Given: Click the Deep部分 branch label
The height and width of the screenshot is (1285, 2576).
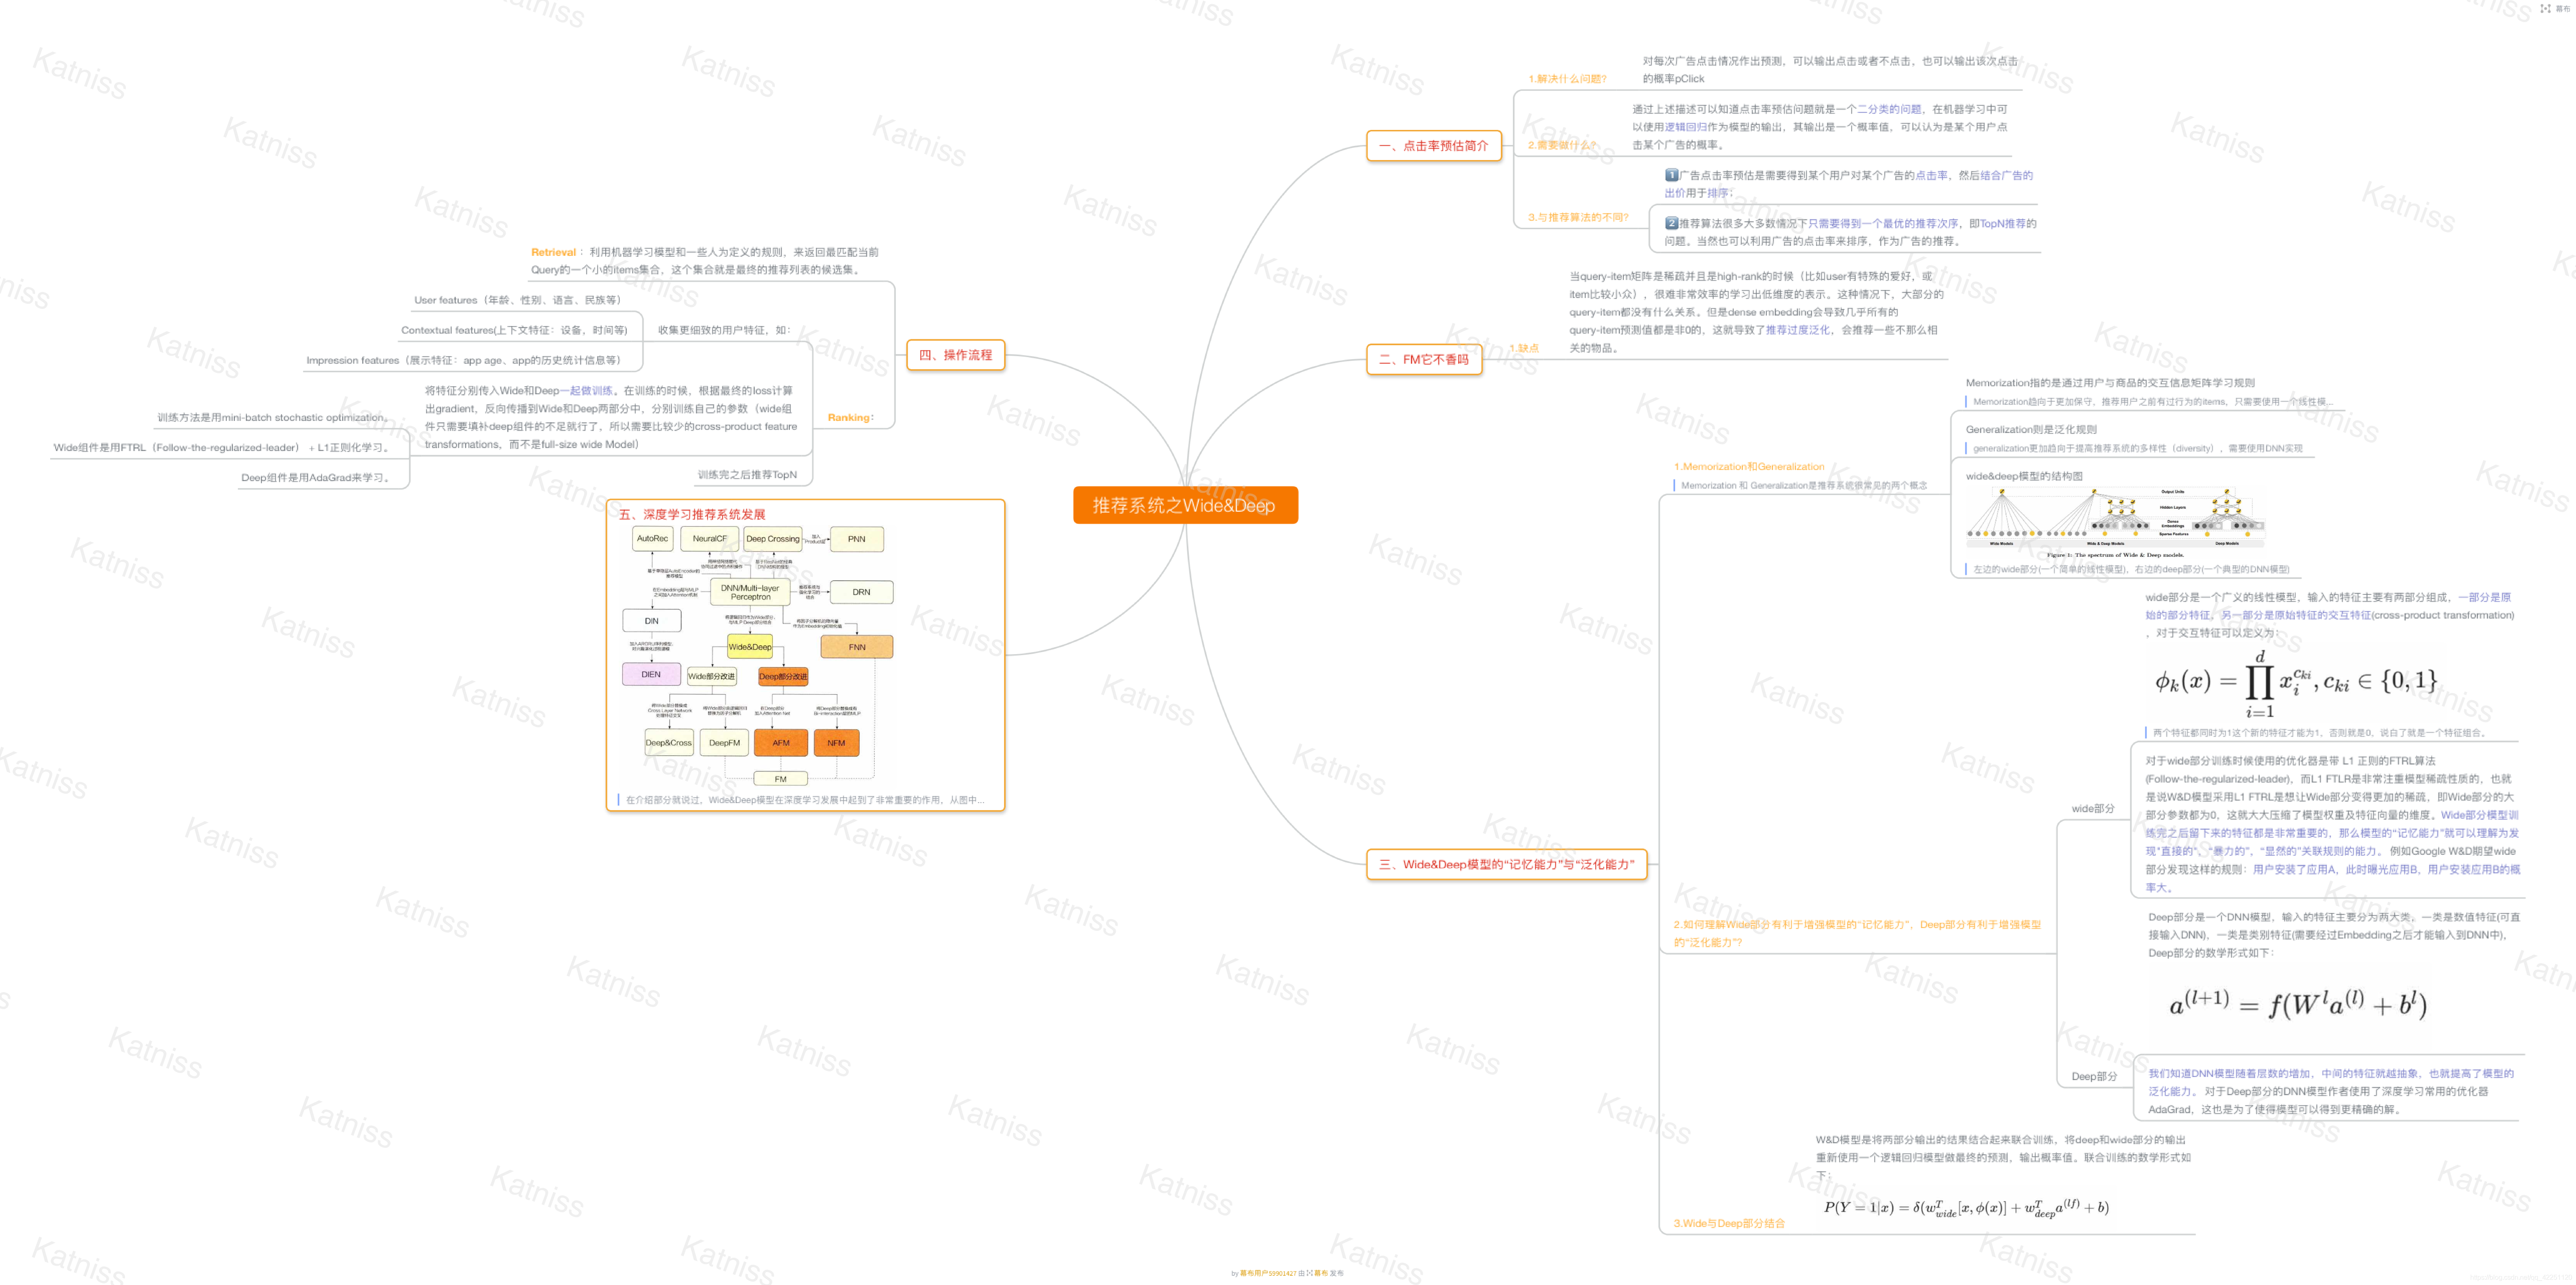Looking at the screenshot, I should (x=2094, y=1076).
